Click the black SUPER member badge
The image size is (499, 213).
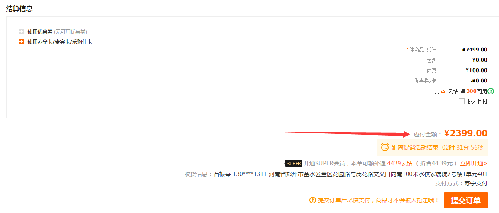click(x=294, y=163)
